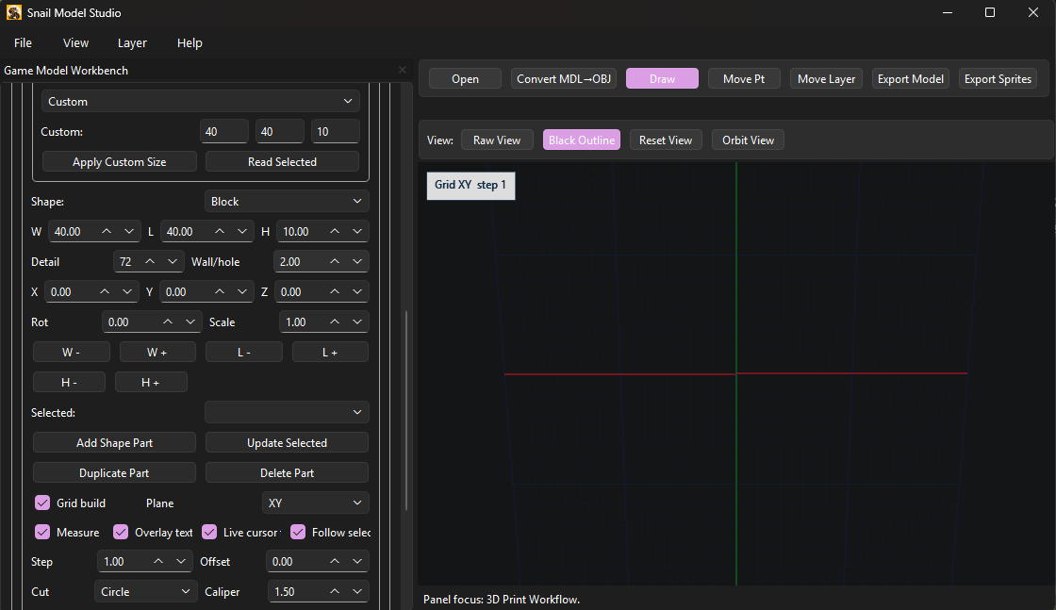1056x610 pixels.
Task: Select the Move Pt tool
Action: 744,79
